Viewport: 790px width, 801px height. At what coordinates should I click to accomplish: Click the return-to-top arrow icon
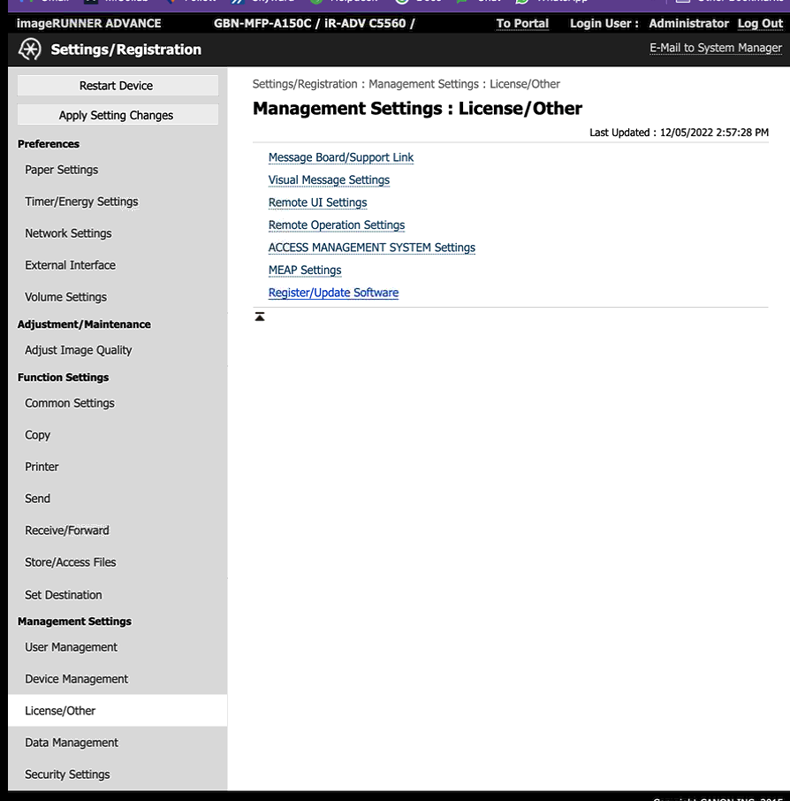pyautogui.click(x=260, y=317)
